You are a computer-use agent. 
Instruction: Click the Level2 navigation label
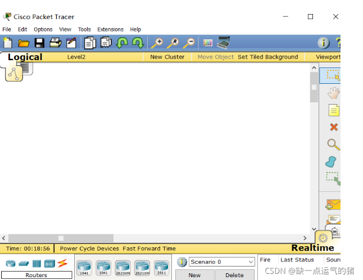click(x=76, y=57)
